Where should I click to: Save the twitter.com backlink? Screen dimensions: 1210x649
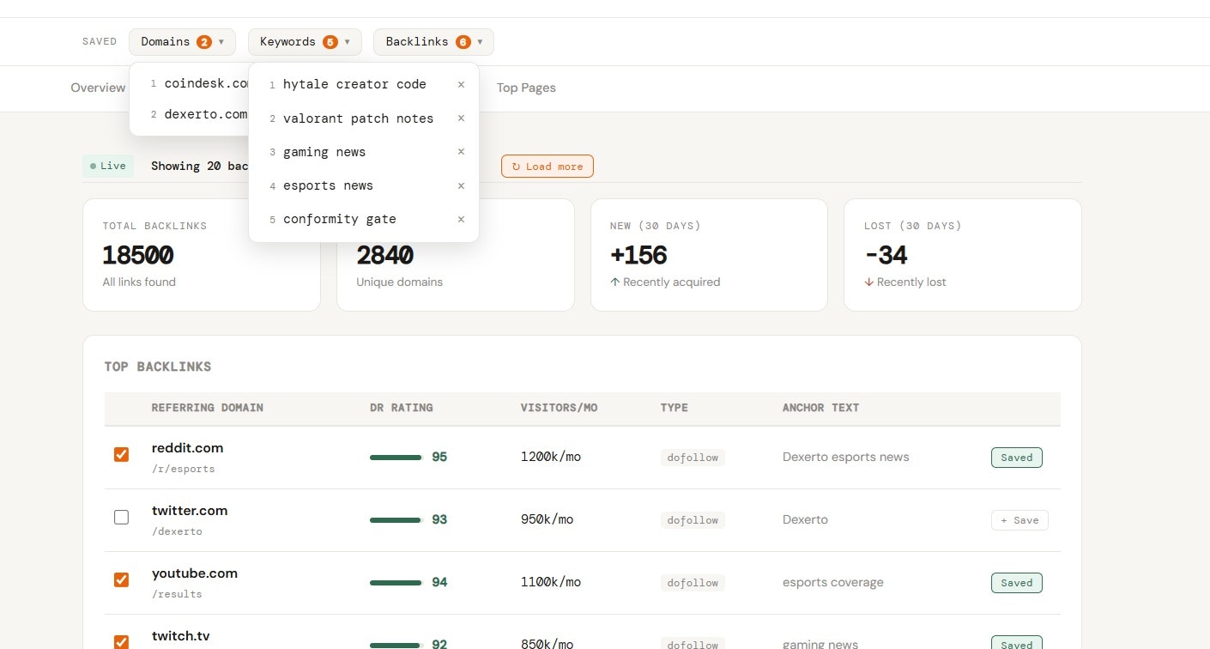[x=1019, y=520]
